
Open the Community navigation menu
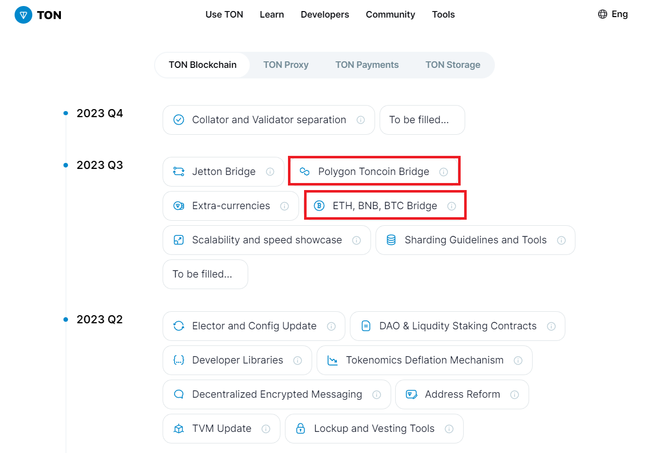(390, 15)
